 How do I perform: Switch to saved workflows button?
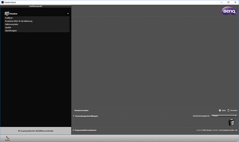pyautogui.click(x=36, y=131)
